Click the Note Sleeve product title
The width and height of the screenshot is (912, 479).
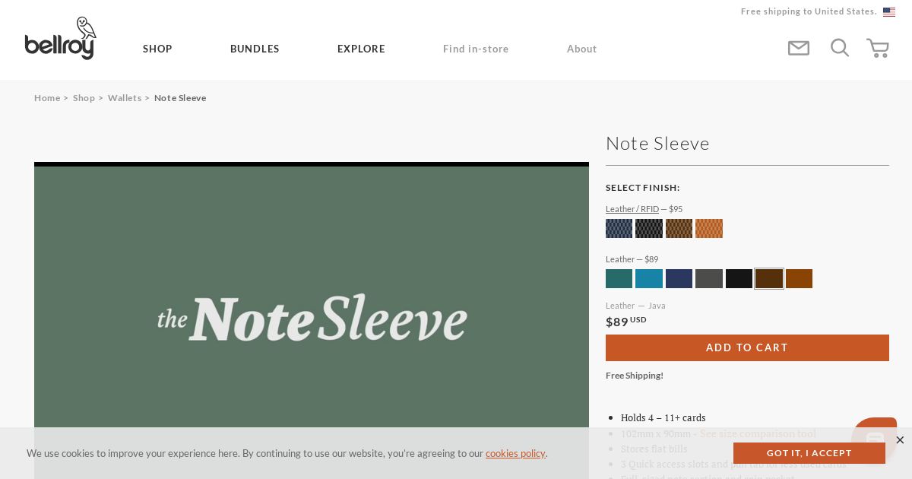[x=657, y=143]
